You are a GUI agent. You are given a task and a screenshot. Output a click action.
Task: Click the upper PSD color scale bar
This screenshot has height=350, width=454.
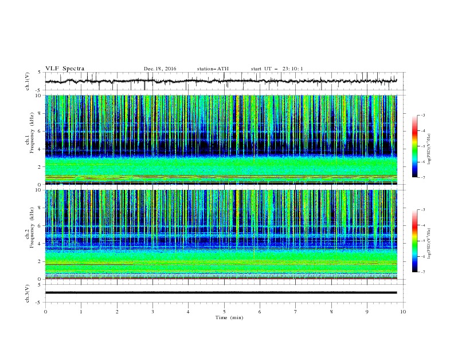414,146
